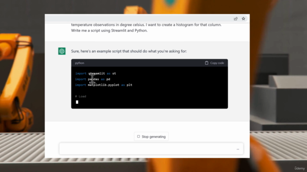Viewport: 307px width, 172px height.
Task: Click the chat message input field
Action: 151,149
